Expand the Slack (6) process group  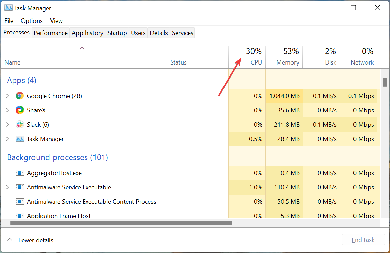pos(8,124)
